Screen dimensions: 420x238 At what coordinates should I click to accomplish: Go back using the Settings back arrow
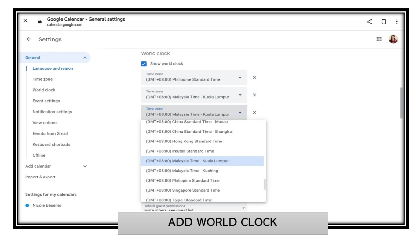point(29,39)
